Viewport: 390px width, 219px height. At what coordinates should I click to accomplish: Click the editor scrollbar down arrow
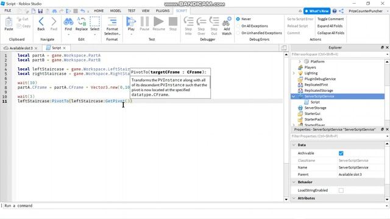point(286,199)
